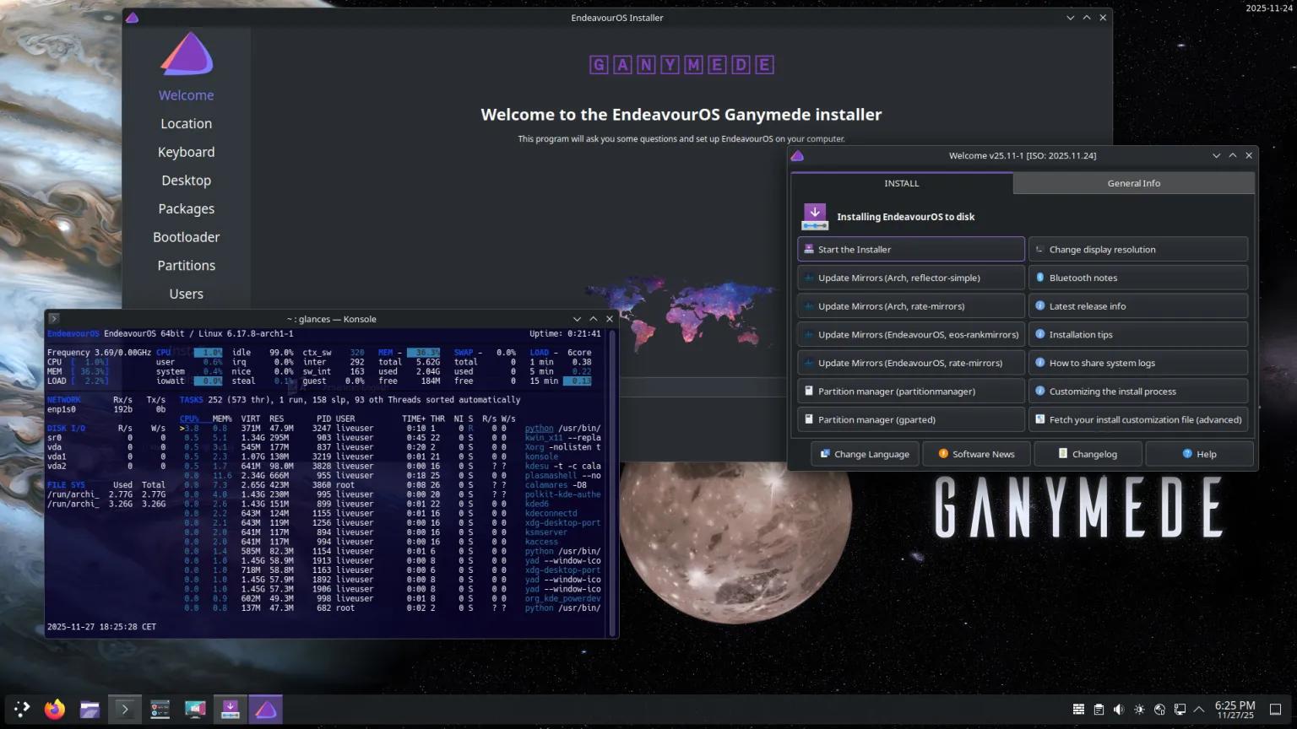The height and width of the screenshot is (729, 1297).
Task: Select the INSTALL tab
Action: pyautogui.click(x=901, y=183)
